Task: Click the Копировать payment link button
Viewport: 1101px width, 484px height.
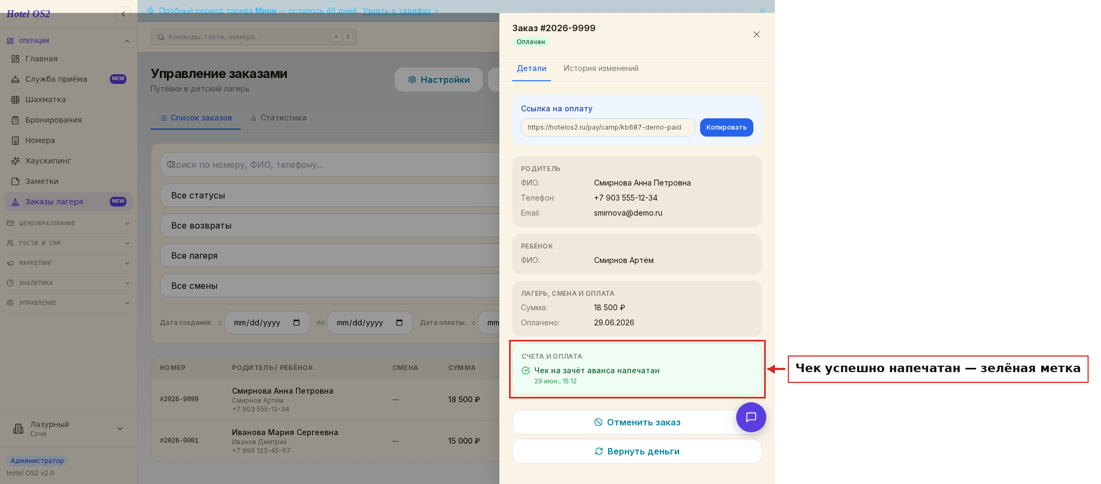Action: (726, 127)
